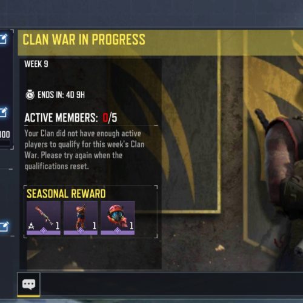Click the Active Members 0/5 counter

pyautogui.click(x=71, y=118)
